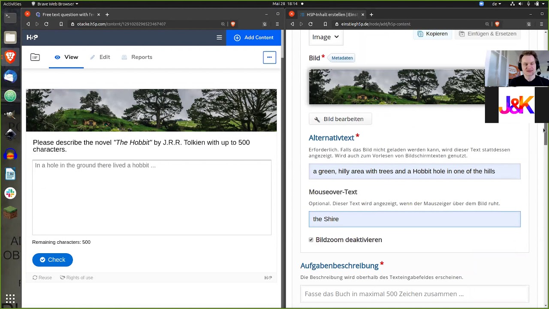
Task: Launch Minecraft from the dock
Action: coord(10,212)
